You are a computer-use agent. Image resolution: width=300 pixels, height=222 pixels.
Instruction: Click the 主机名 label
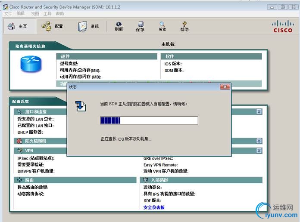pyautogui.click(x=168, y=44)
